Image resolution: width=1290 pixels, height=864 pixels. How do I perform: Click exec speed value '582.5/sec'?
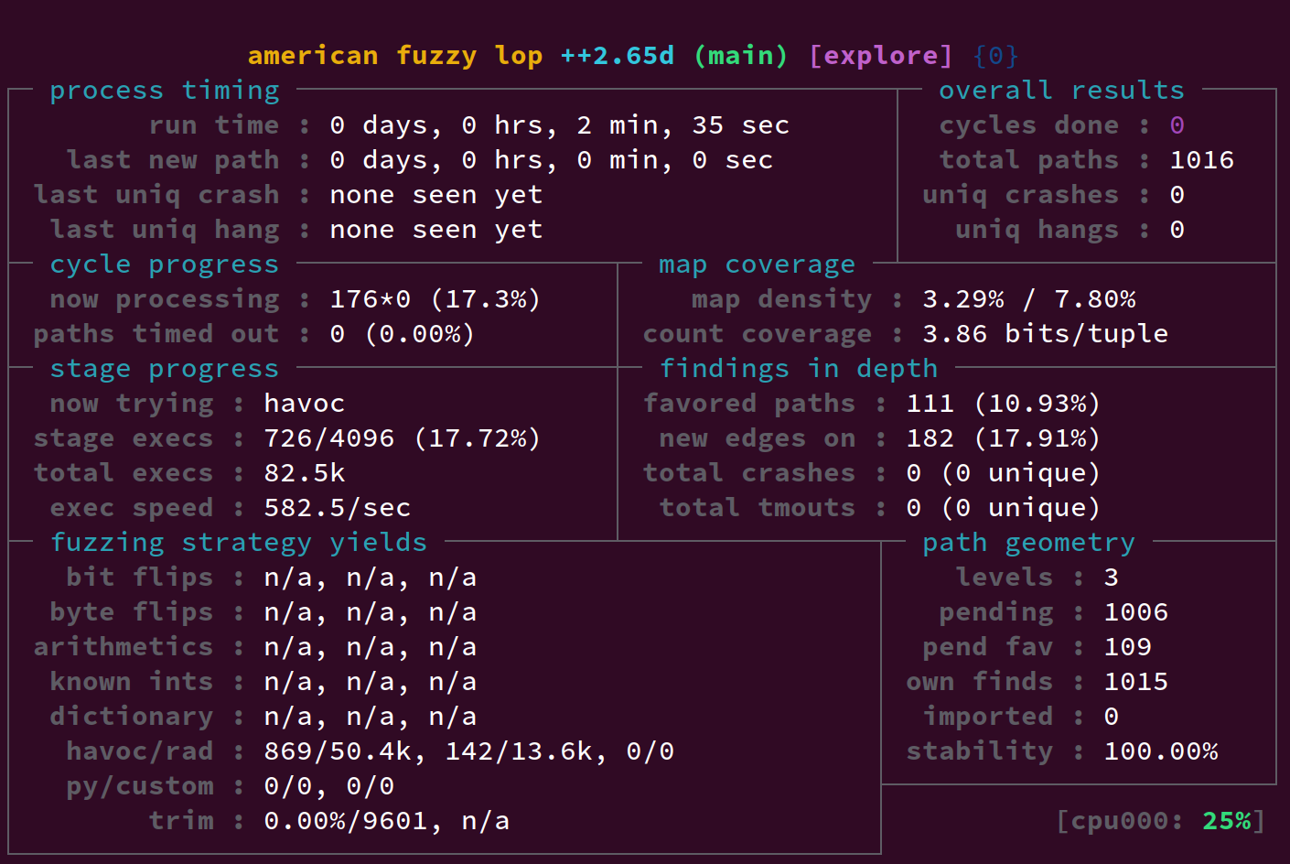click(338, 508)
